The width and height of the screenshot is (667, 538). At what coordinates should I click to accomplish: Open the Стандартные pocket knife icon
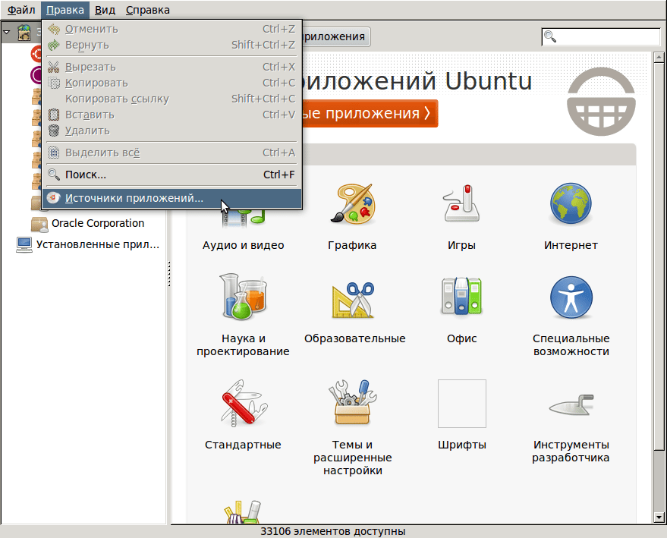pos(243,403)
